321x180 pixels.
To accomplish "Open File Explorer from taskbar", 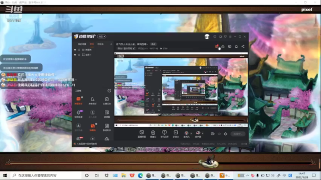I will pyautogui.click(x=124, y=176).
